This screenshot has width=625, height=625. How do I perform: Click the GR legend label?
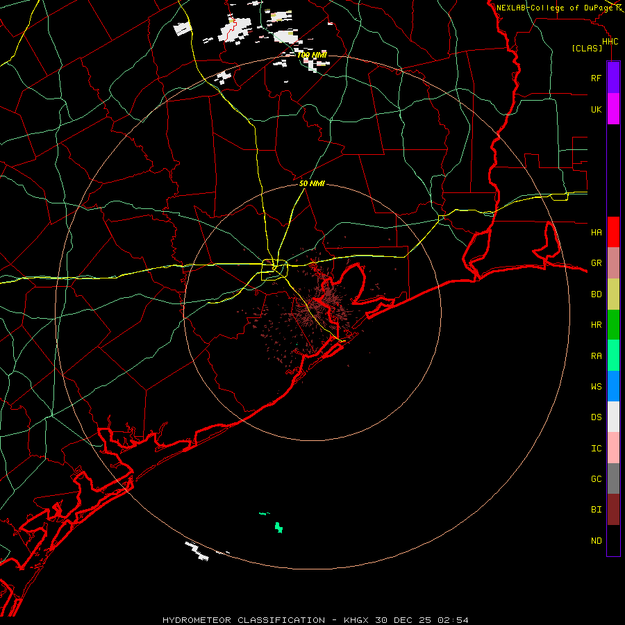tap(596, 263)
